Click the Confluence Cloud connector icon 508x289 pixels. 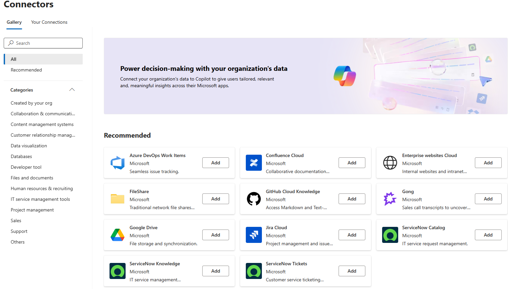click(254, 163)
